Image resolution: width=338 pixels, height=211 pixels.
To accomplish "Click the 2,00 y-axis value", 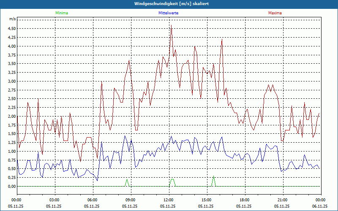I will (x=12, y=116).
